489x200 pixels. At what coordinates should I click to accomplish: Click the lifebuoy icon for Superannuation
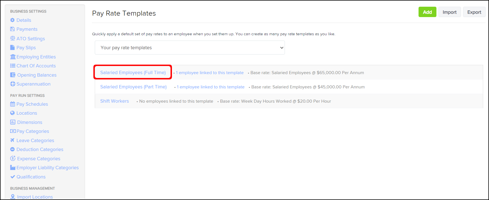click(x=13, y=84)
